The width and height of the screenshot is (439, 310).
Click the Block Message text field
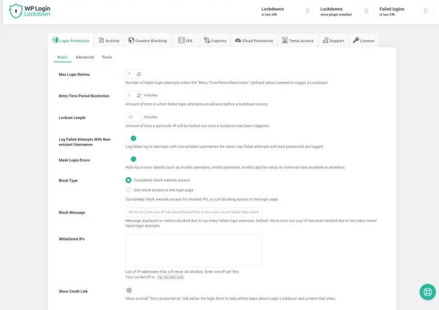coord(193,212)
